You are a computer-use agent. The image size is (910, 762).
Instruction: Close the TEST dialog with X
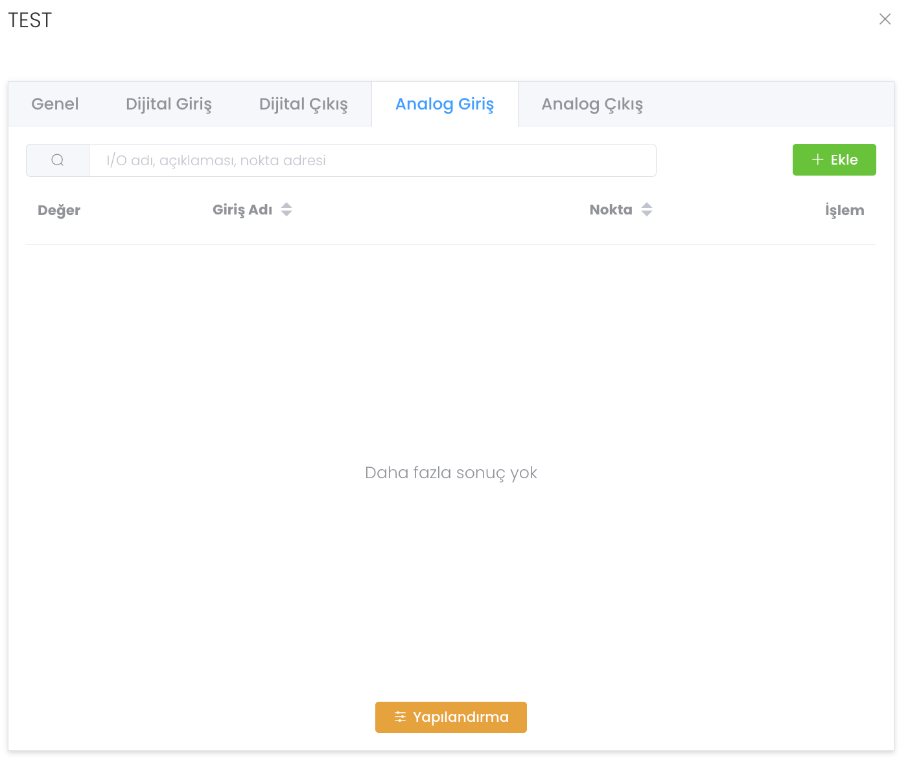click(x=885, y=19)
